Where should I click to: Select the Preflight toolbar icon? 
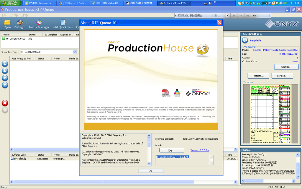point(19,24)
